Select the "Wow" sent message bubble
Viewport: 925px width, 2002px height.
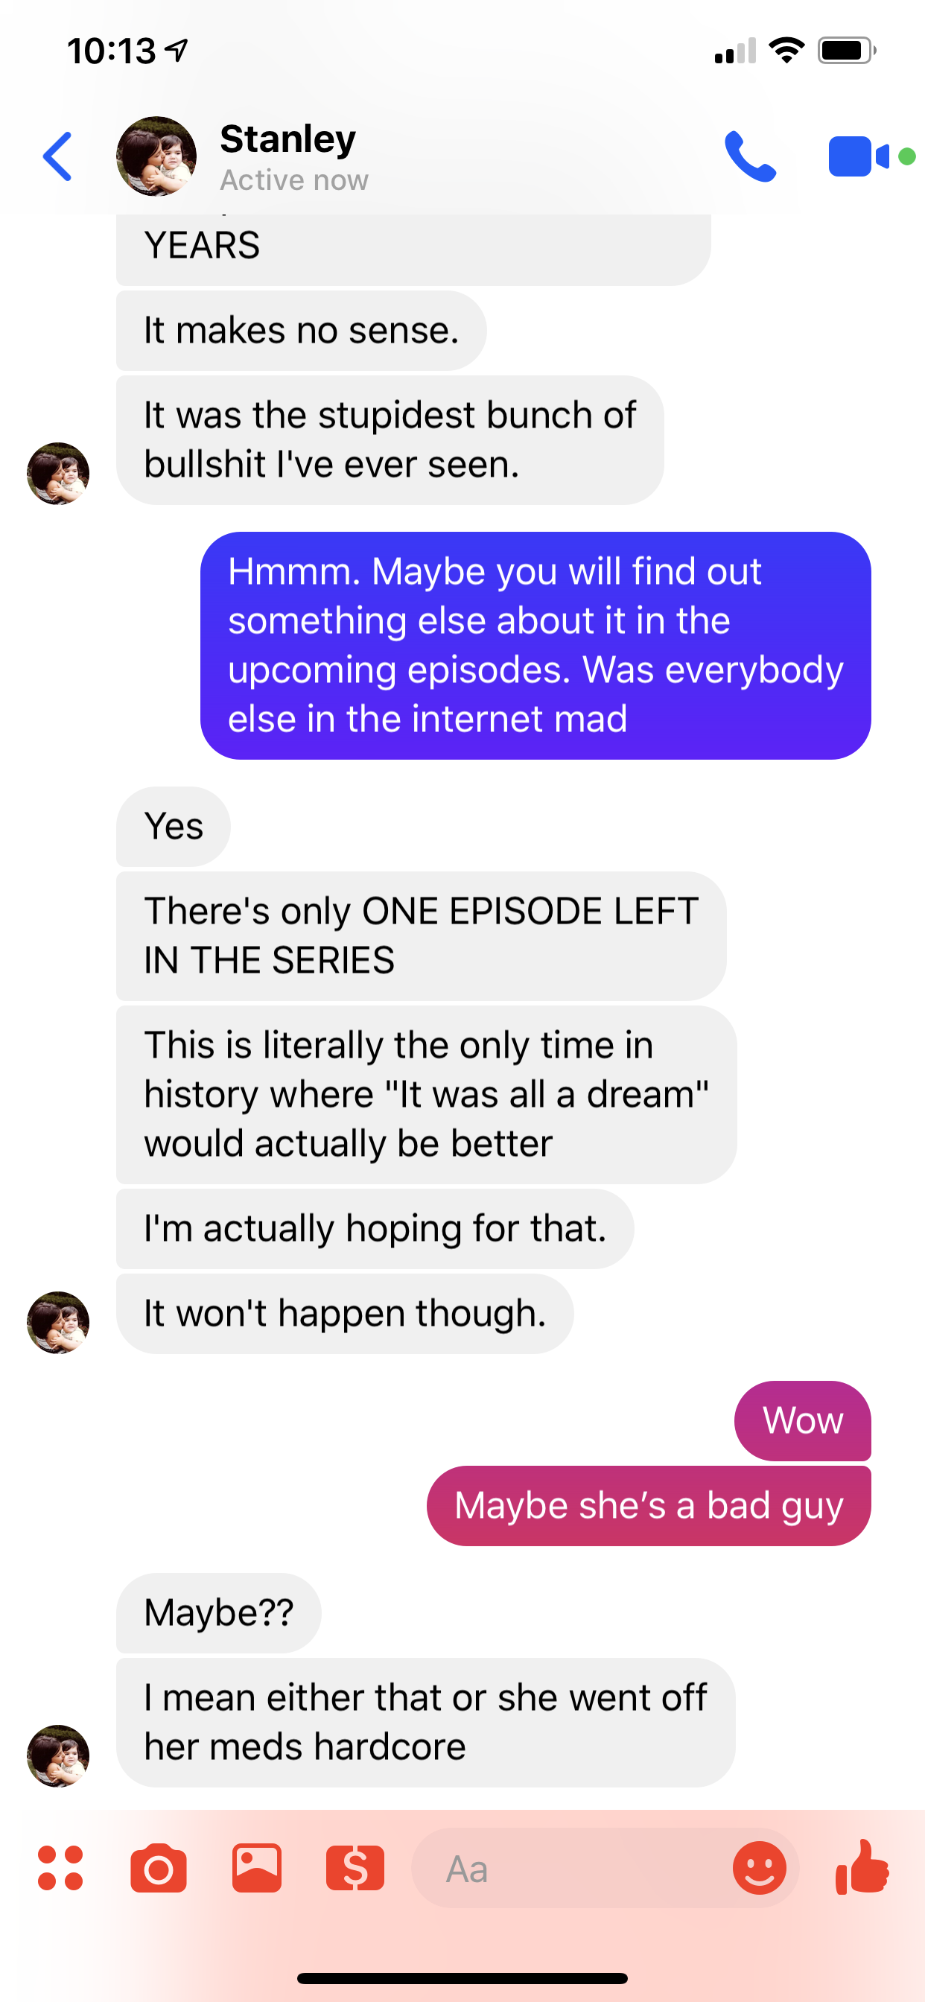point(802,1420)
